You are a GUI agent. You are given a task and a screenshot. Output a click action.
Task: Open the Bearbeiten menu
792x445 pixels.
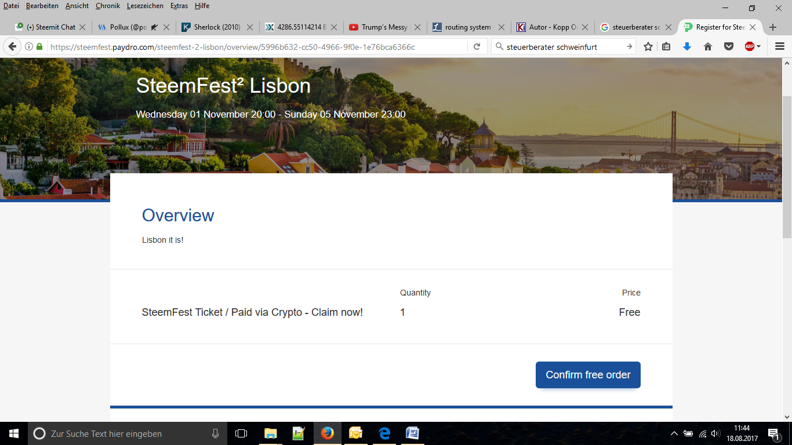42,6
